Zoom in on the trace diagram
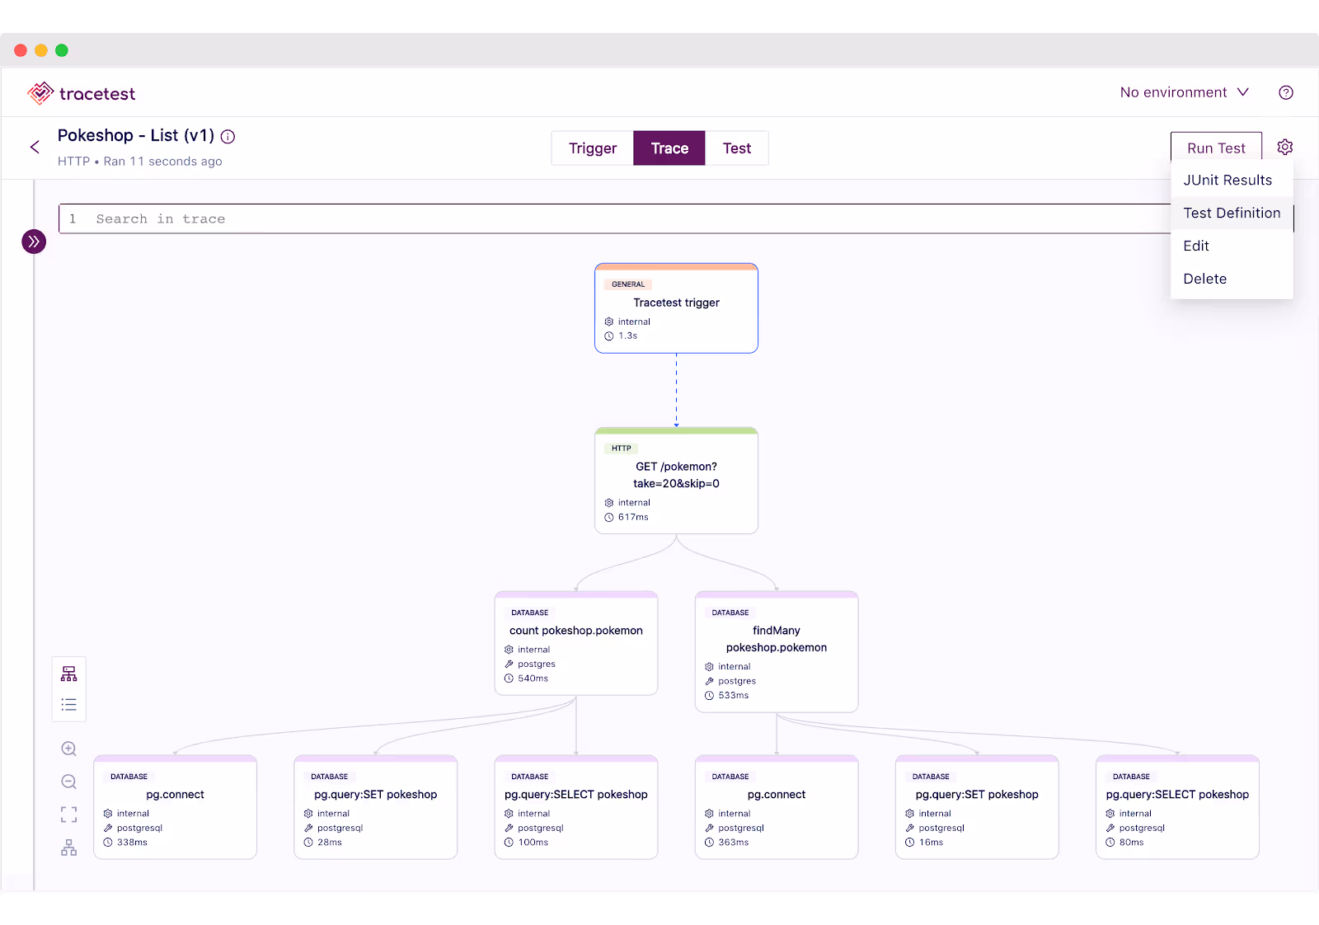 click(x=69, y=749)
